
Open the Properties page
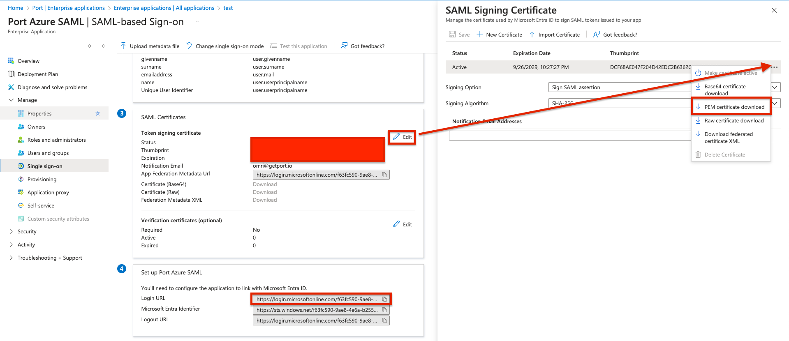point(39,113)
